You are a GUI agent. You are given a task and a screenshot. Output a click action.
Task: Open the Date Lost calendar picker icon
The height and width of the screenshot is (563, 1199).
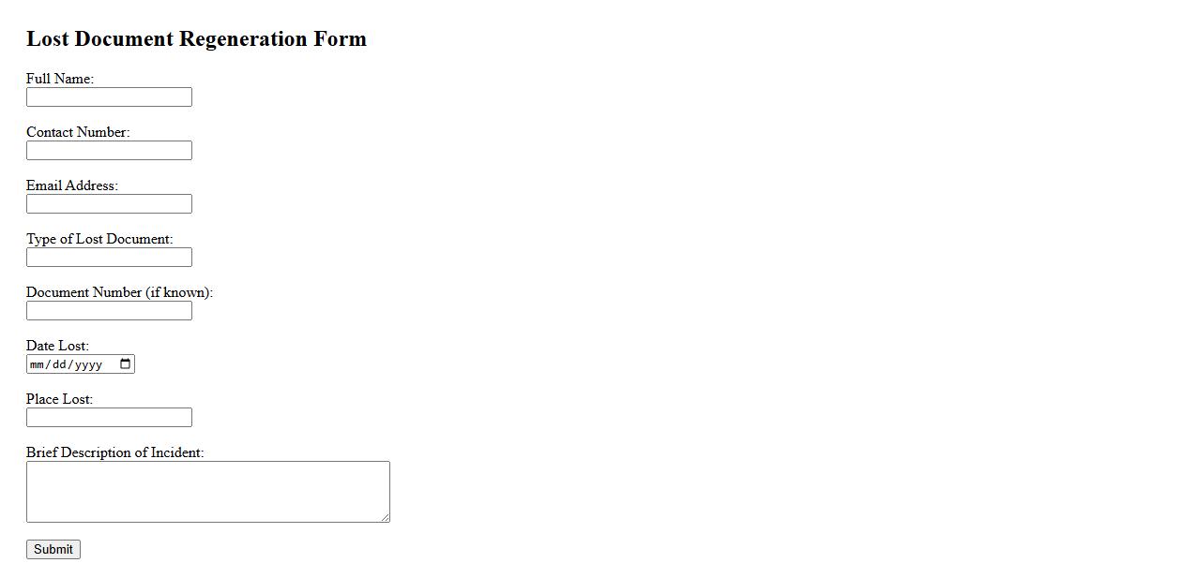tap(126, 364)
